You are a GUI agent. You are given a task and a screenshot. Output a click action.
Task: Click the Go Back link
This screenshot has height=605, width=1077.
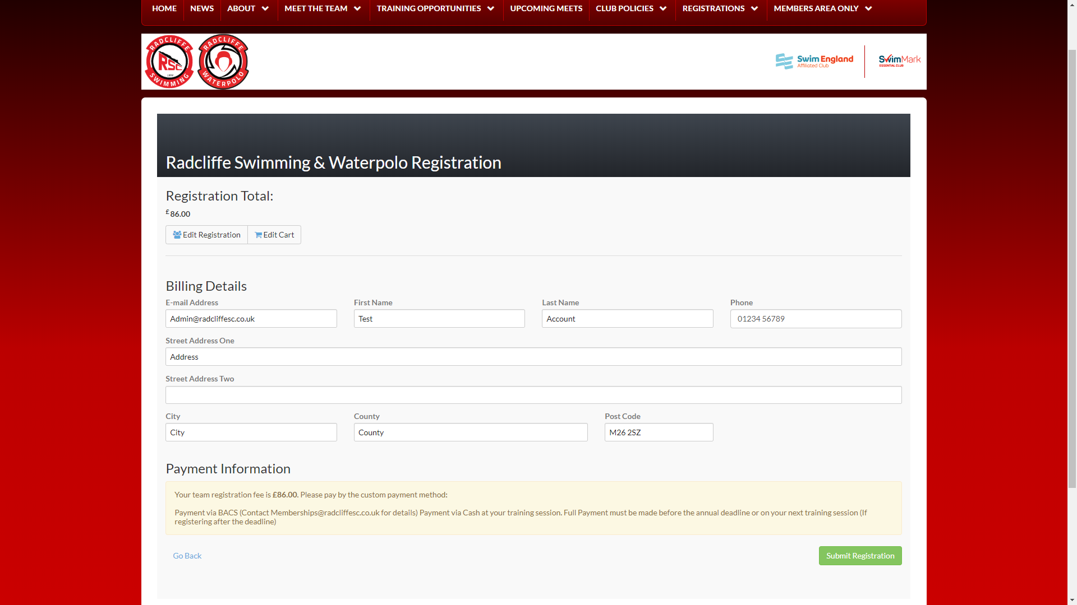[187, 556]
